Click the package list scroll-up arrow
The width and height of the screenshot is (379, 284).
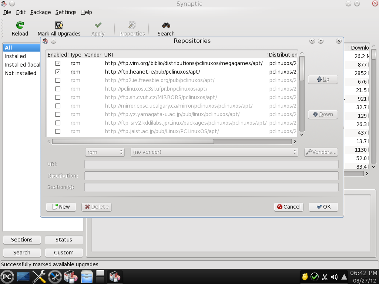(374, 46)
